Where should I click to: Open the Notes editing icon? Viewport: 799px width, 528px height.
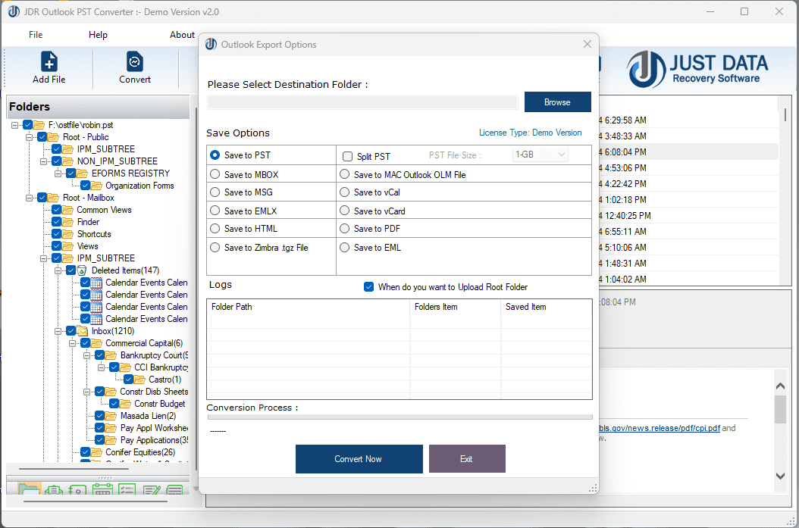click(x=152, y=491)
